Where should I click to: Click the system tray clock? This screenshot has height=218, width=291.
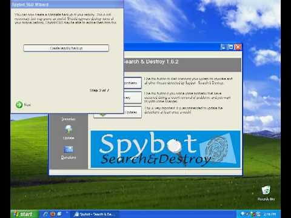pyautogui.click(x=270, y=214)
